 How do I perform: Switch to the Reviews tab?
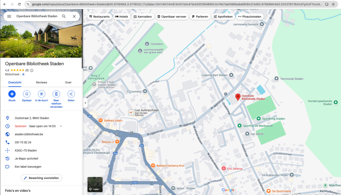click(42, 82)
